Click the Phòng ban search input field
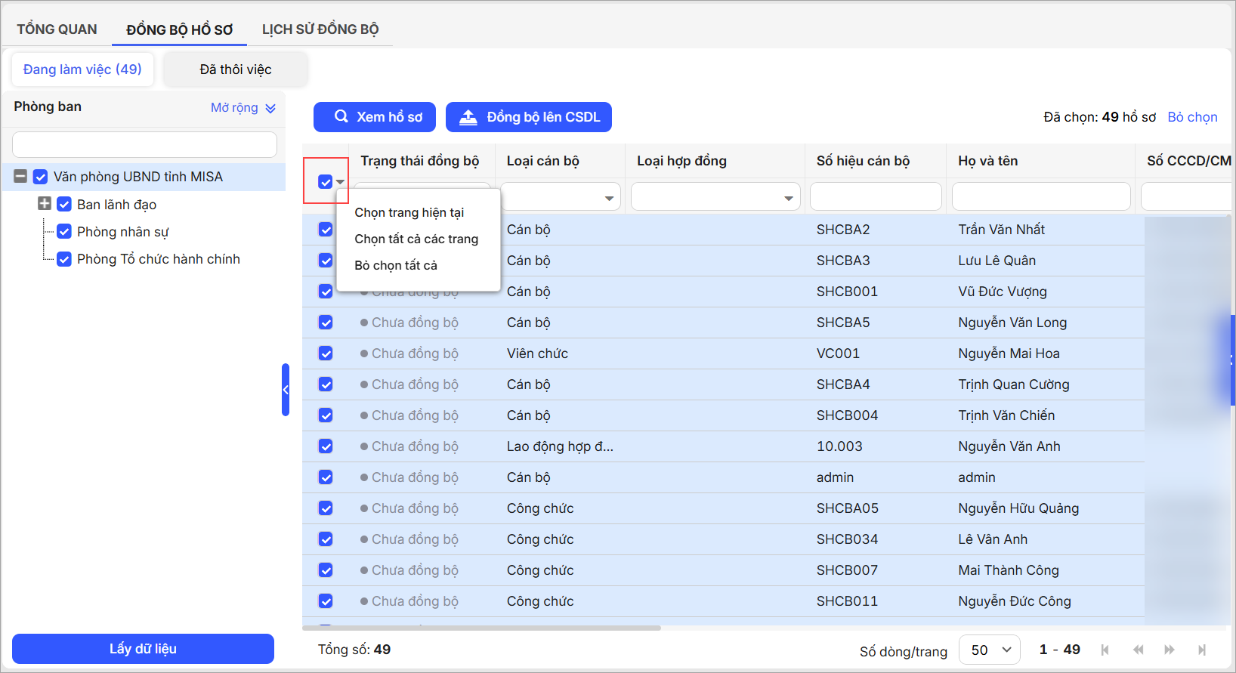This screenshot has width=1236, height=673. point(144,144)
